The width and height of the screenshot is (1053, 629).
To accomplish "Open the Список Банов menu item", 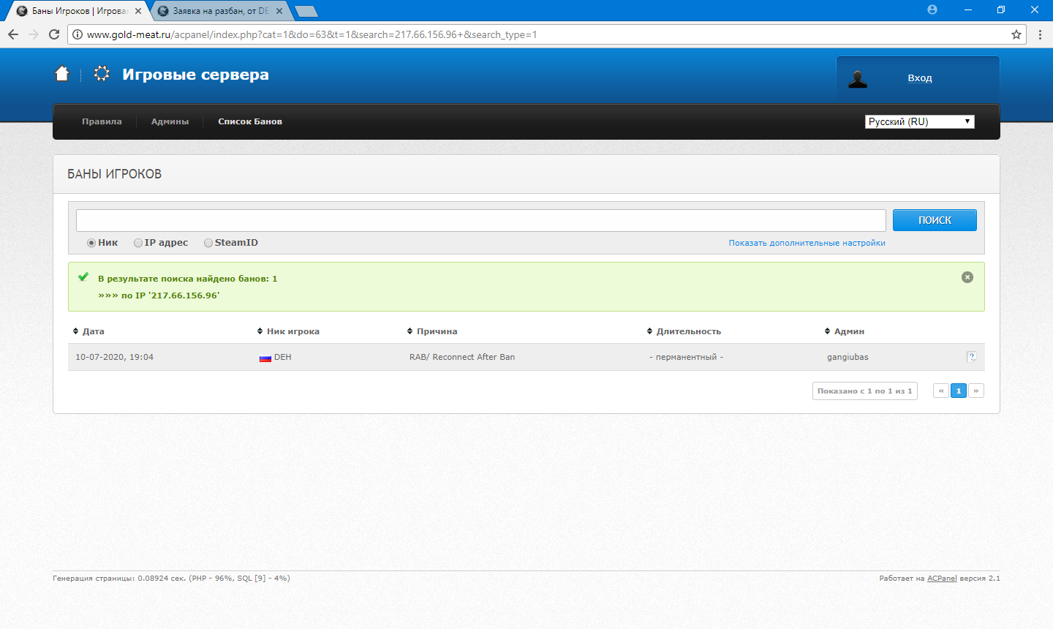I will (x=250, y=121).
